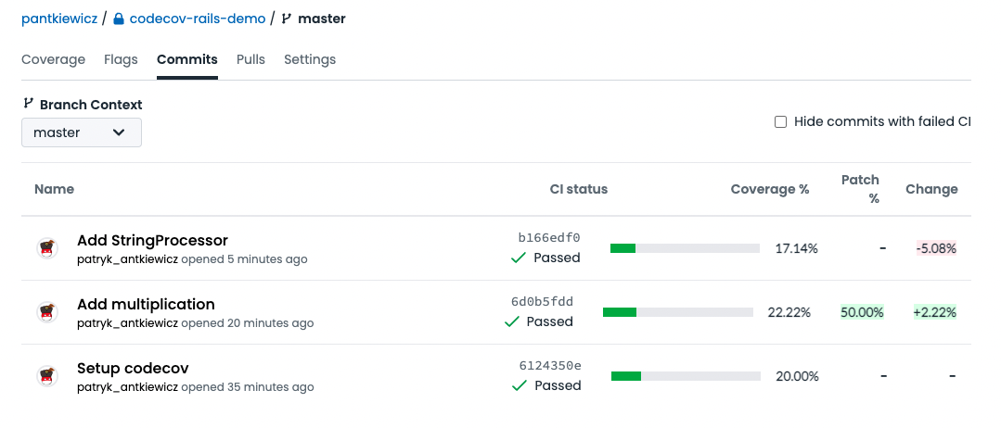Viewport: 1001px width, 428px height.
Task: Open the pantkiewicz owner link
Action: click(59, 19)
